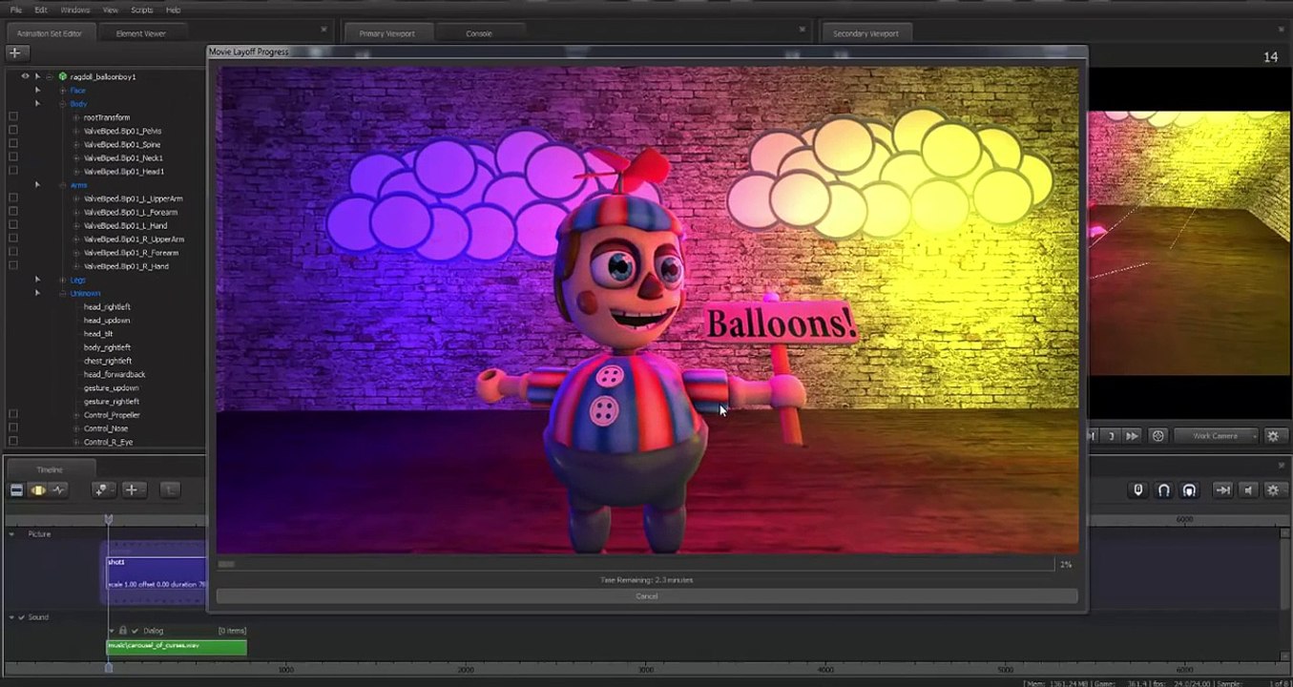Close the Animation Set Editor panel
The height and width of the screenshot is (687, 1293).
point(323,30)
